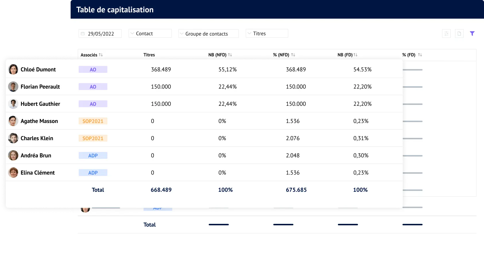Click the Hubert Gauthier row name
This screenshot has width=484, height=266.
(x=40, y=104)
